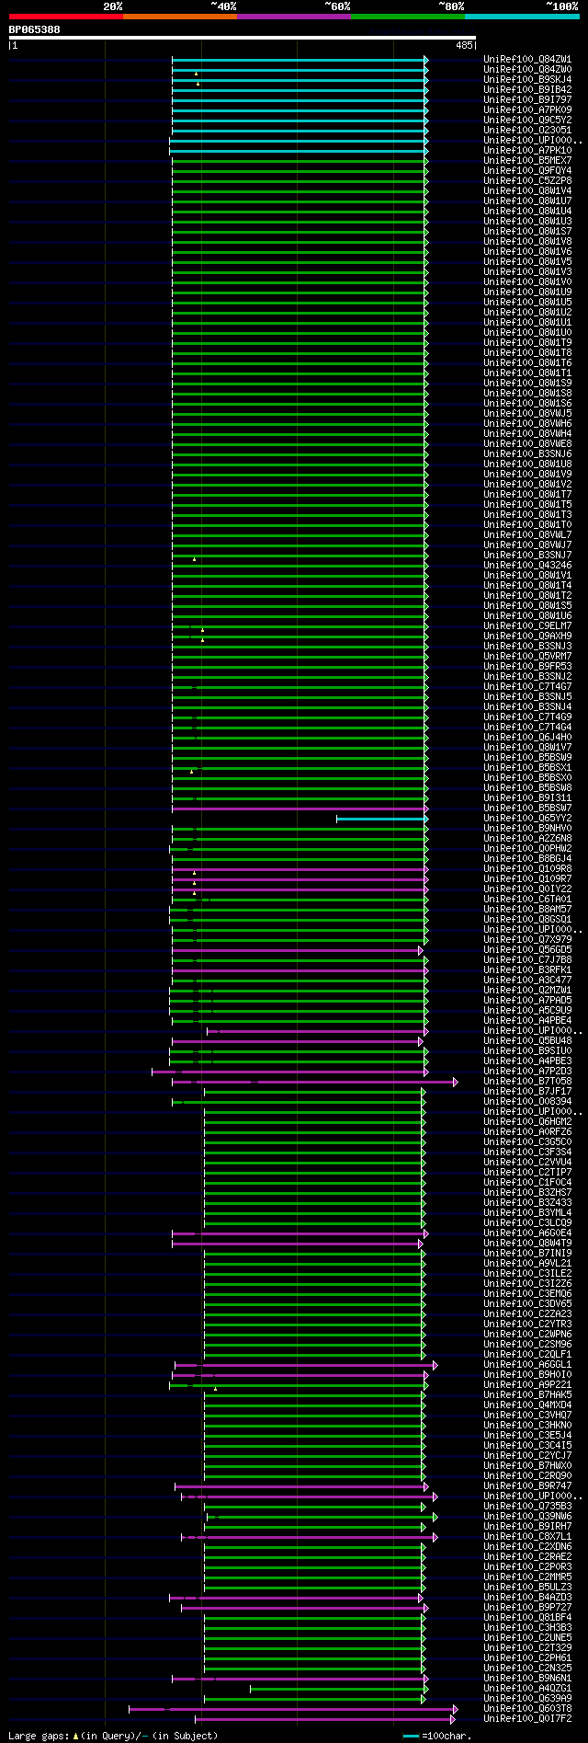The image size is (588, 1743).
Task: Select the UniRef100_Q8VWJ5 entry
Action: 527,414
